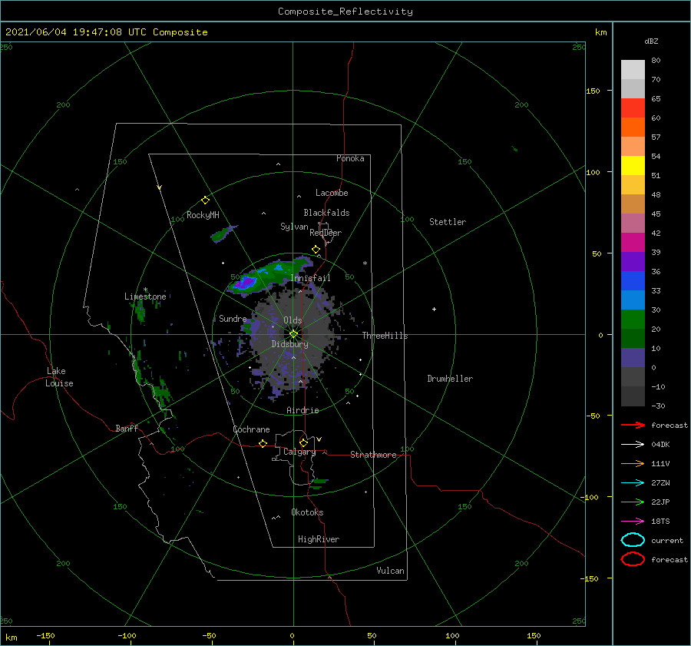Click the white 04DK arrow legend icon
Viewport: 691px width, 646px height.
click(633, 444)
